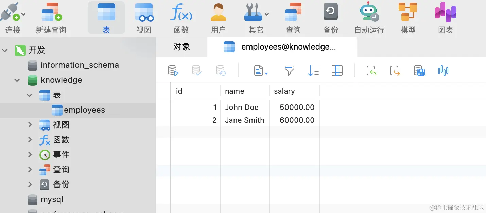Image resolution: width=486 pixels, height=213 pixels.
Task: Click the begin transaction database icon
Action: pyautogui.click(x=173, y=71)
